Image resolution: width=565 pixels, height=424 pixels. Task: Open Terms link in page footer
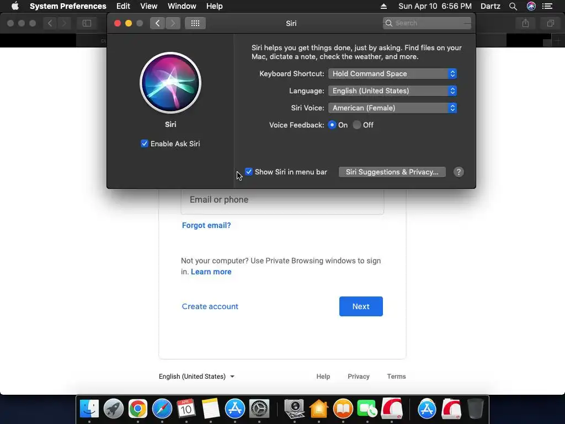(396, 377)
